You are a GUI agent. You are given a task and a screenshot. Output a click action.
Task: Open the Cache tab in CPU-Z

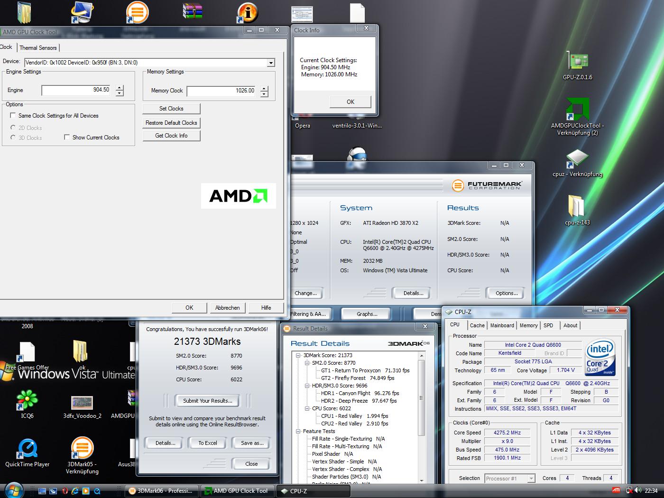(x=477, y=325)
